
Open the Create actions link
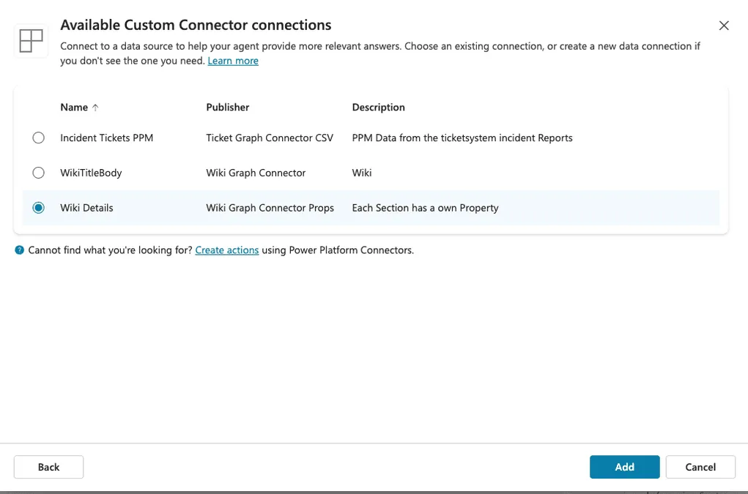[x=226, y=250]
